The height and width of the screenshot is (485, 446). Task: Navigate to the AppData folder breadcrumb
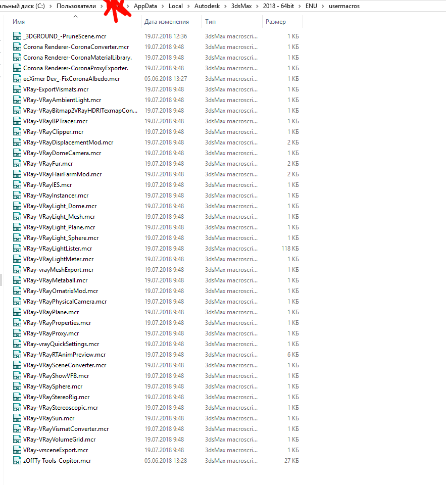pos(145,6)
